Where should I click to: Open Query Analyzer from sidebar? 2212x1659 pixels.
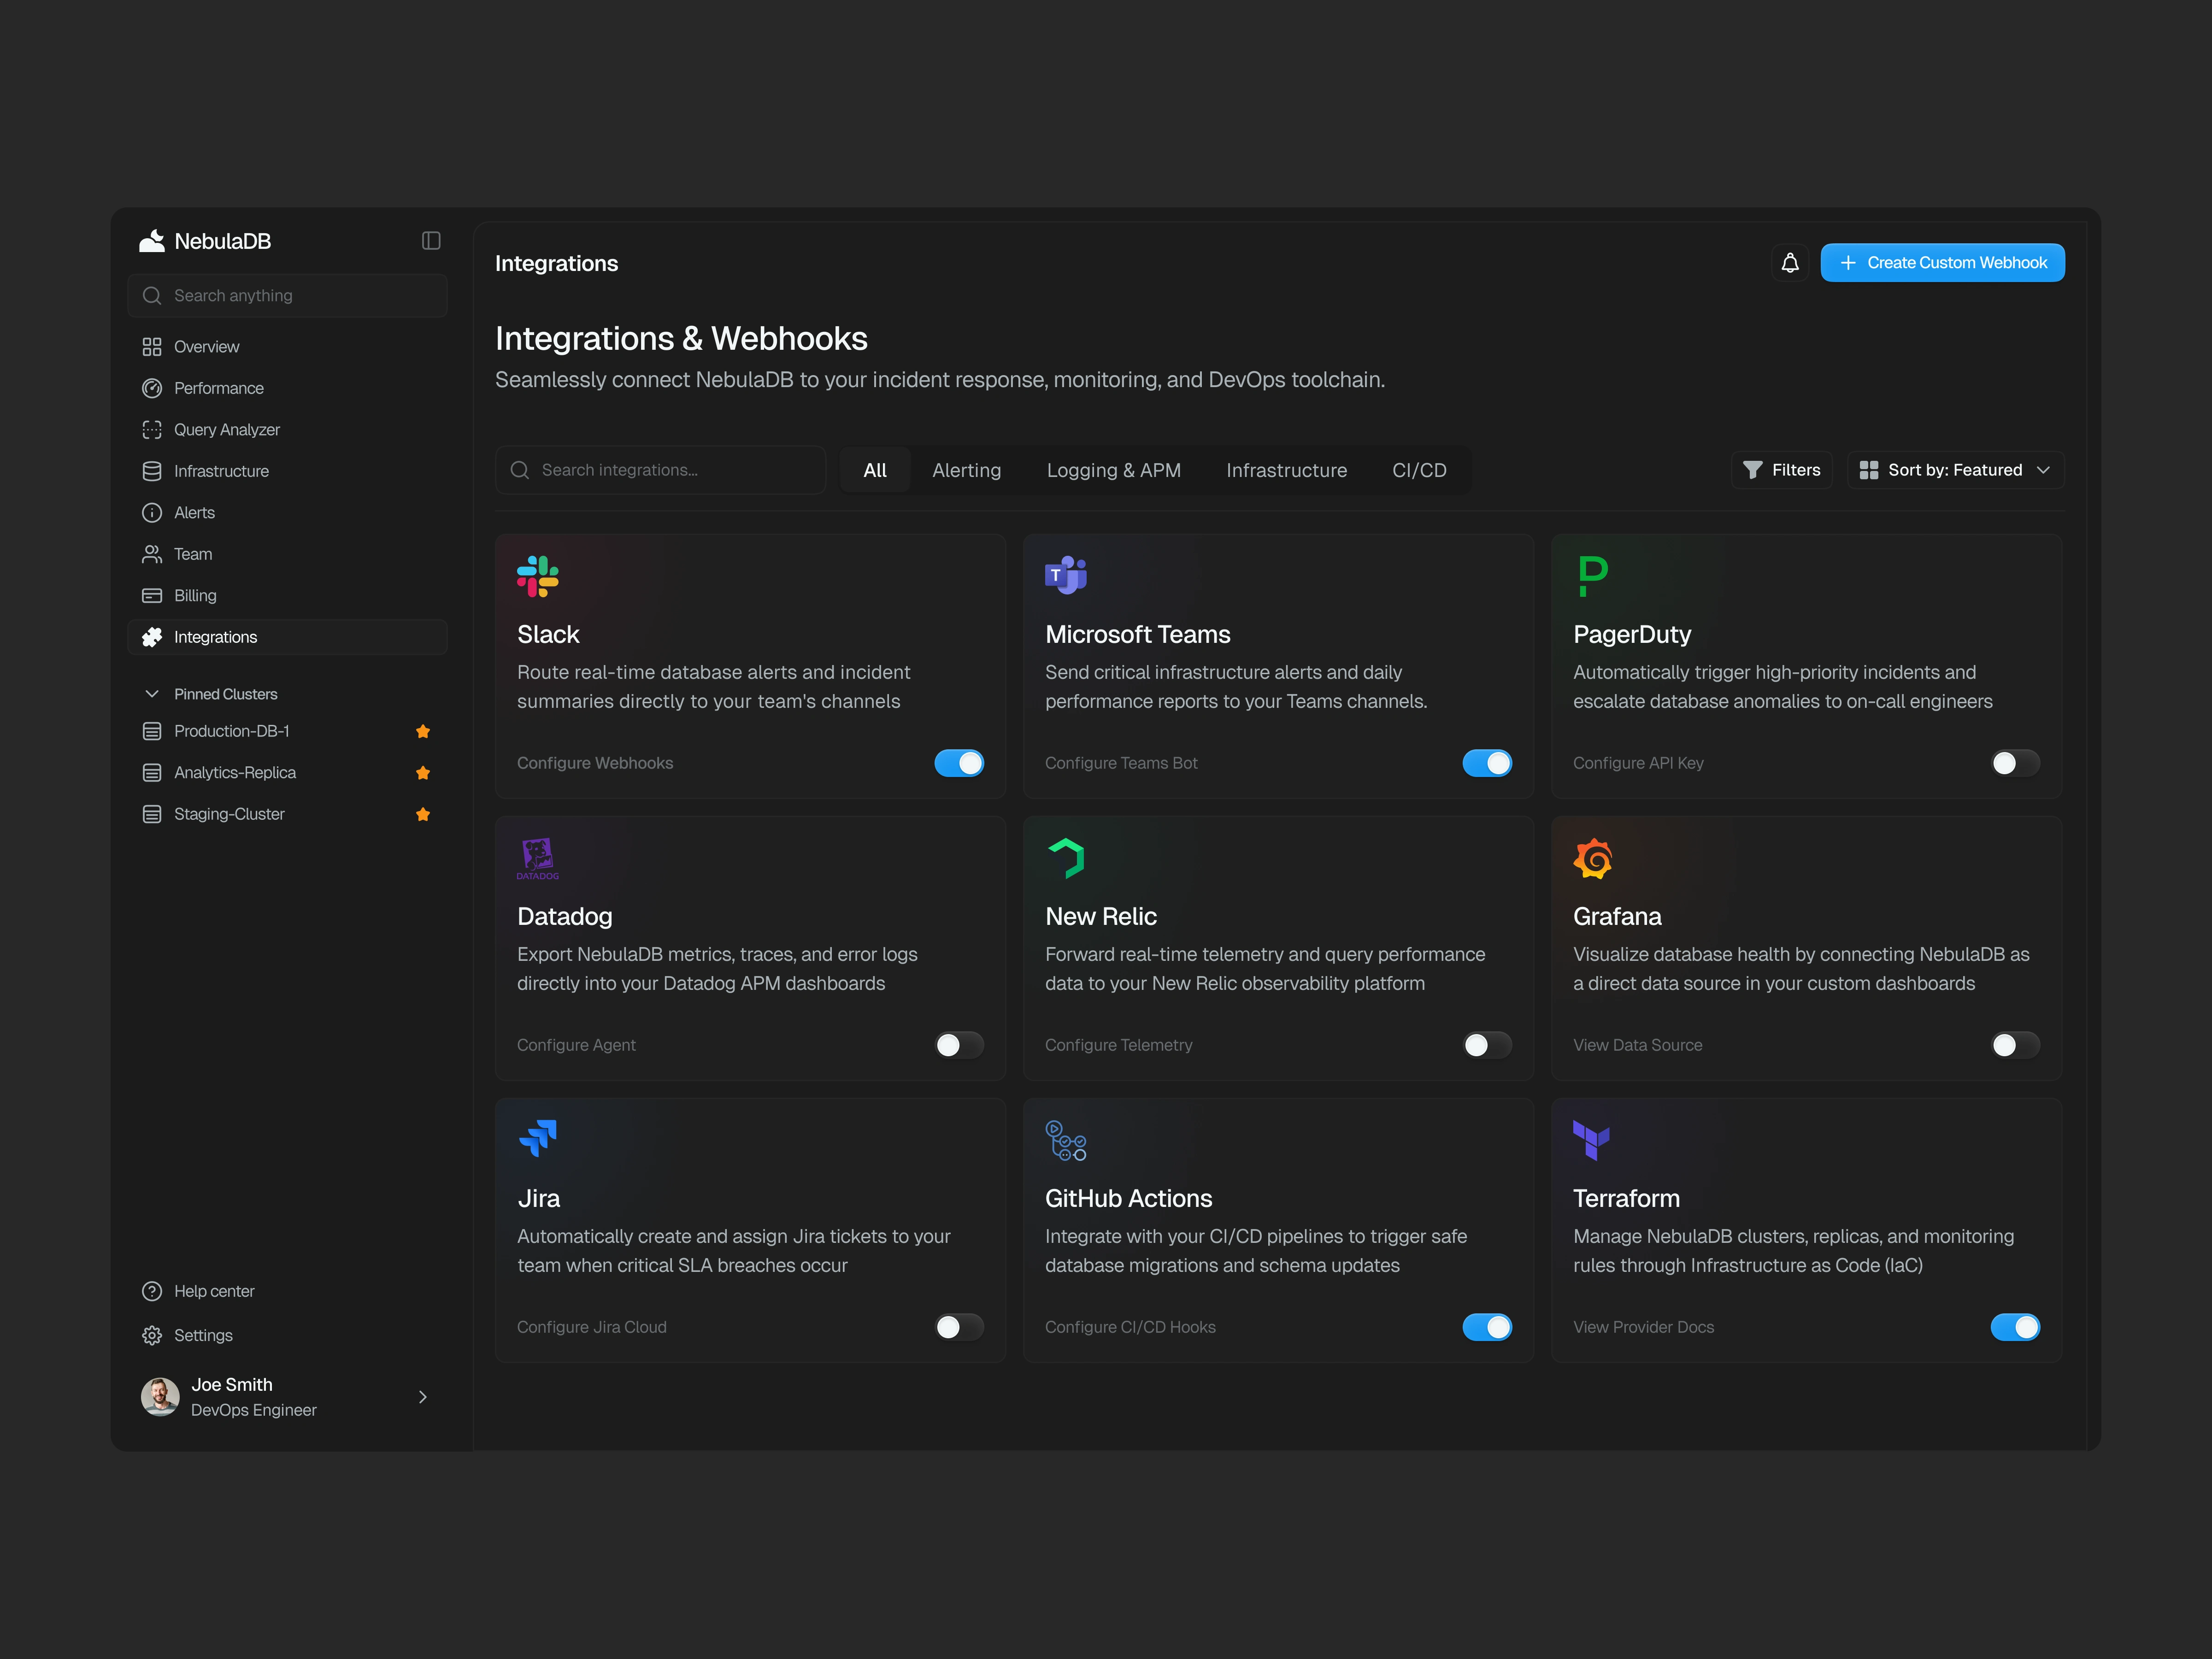coord(227,430)
